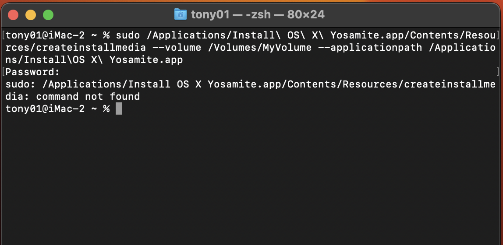Click the last tony01@iMac-2 prompt text
Screen dimensions: 503x245
pos(45,109)
